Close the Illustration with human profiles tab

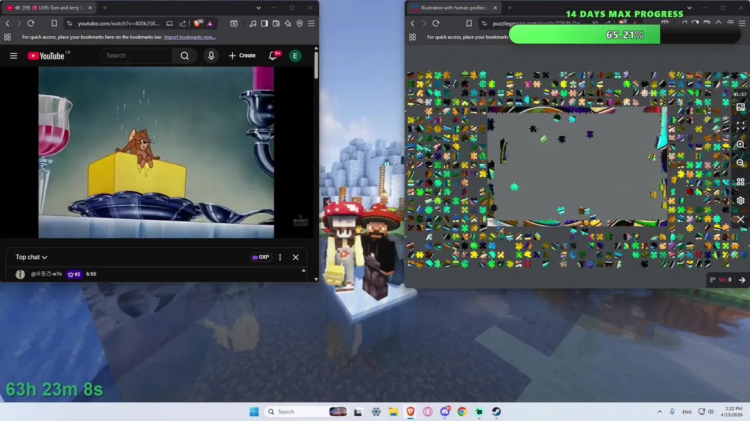click(495, 8)
